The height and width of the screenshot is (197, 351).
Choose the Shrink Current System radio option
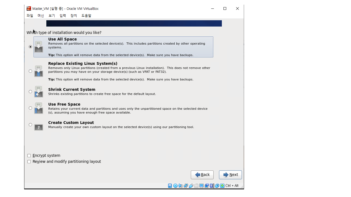pyautogui.click(x=30, y=92)
